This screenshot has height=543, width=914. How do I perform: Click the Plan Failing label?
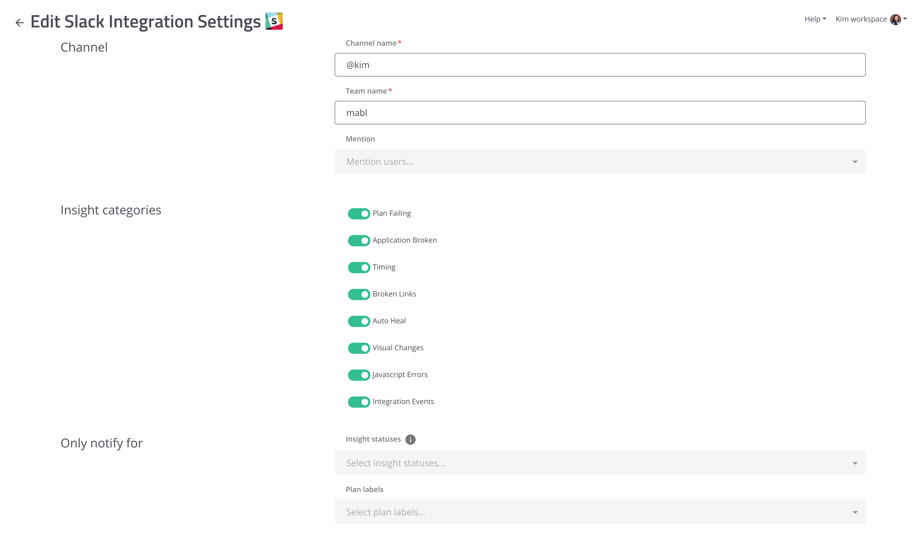[x=391, y=213]
